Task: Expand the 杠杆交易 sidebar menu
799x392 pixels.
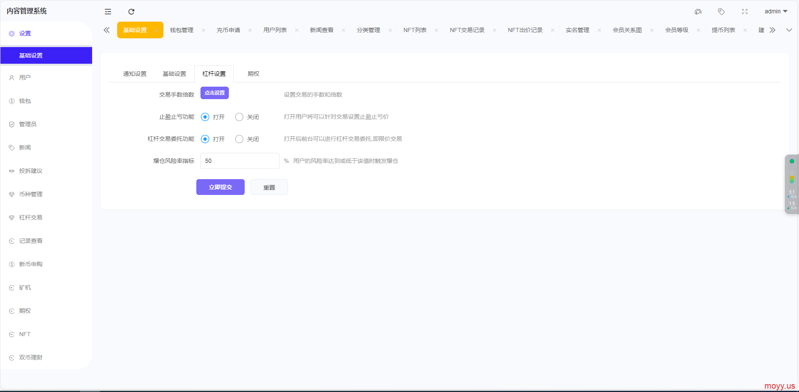Action: pos(46,217)
